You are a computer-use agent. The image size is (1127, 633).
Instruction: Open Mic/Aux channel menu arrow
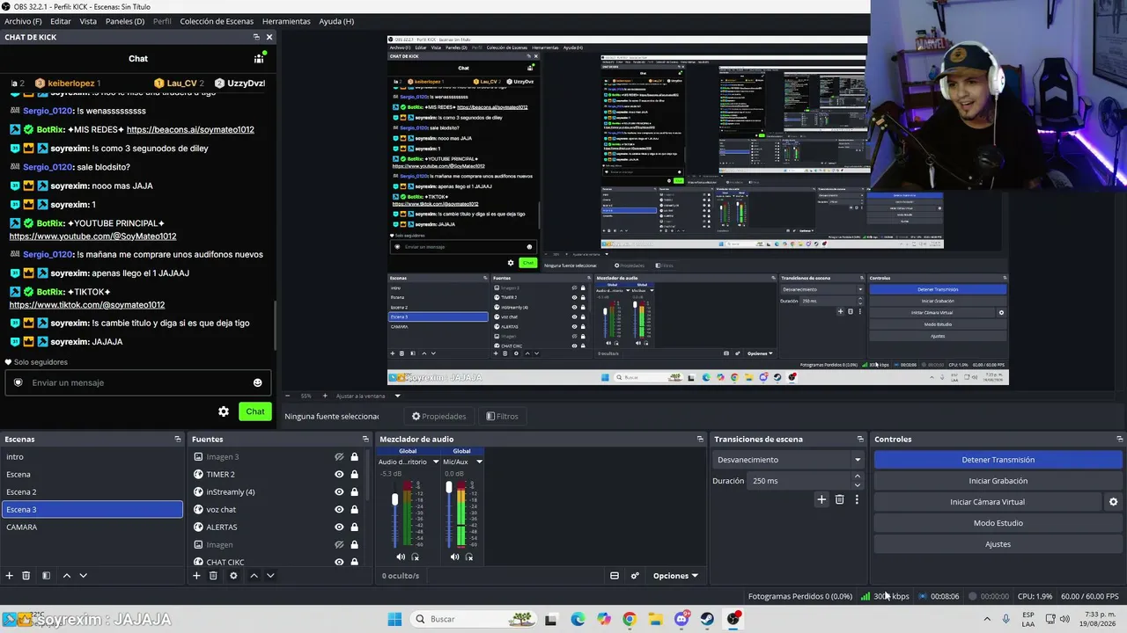479,462
